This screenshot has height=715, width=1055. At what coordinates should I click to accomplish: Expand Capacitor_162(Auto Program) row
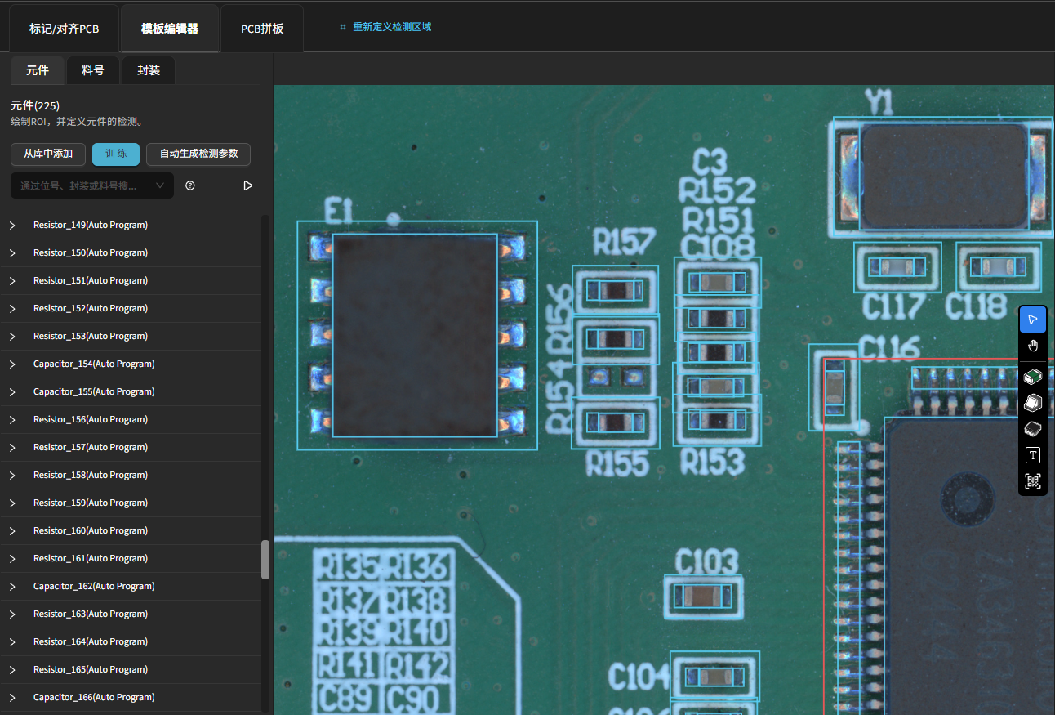pos(12,587)
